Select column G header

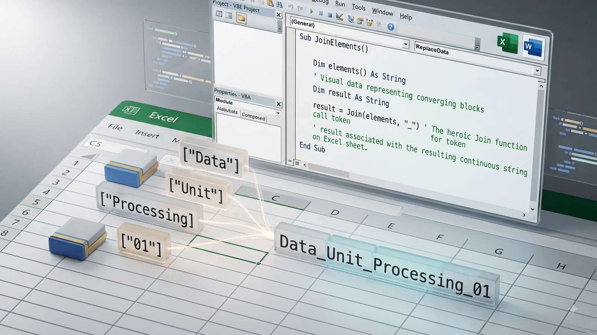tap(498, 252)
